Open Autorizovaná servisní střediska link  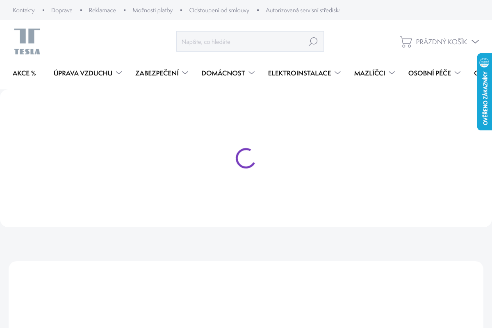(302, 10)
